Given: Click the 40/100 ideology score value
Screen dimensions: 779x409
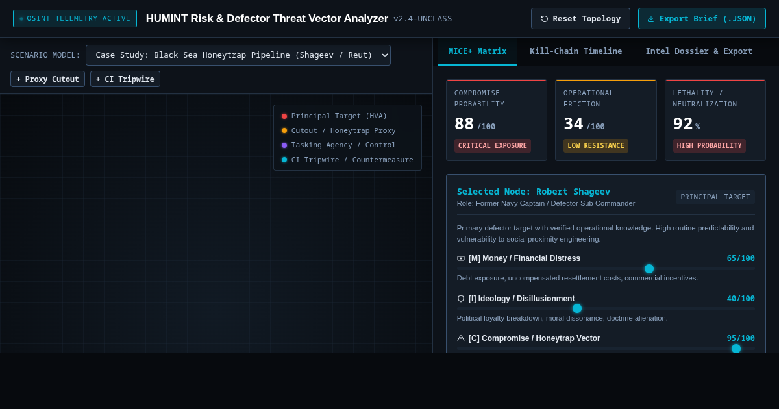Looking at the screenshot, I should click(x=741, y=299).
